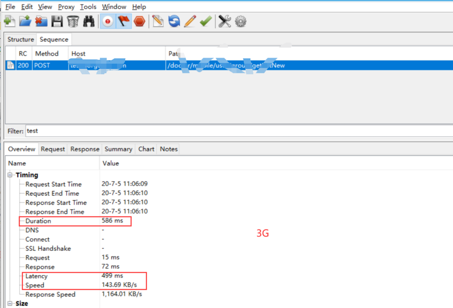
Task: Open the Summary tab
Action: click(118, 149)
